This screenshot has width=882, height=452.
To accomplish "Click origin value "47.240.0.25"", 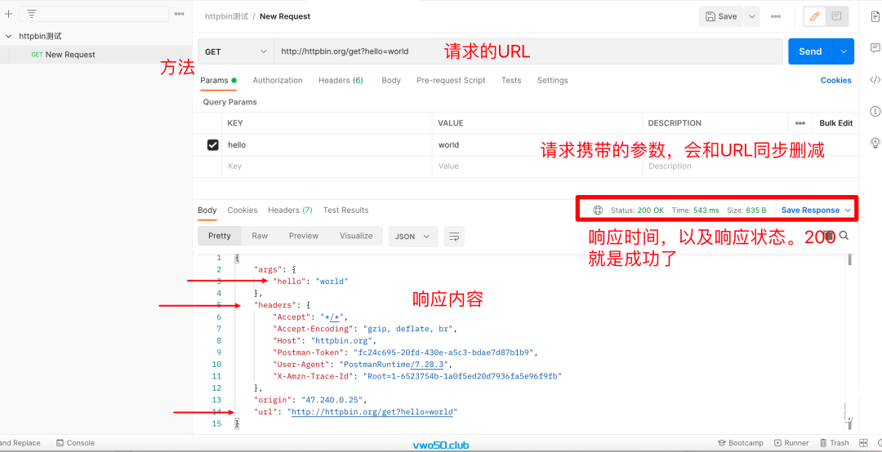I will (333, 401).
